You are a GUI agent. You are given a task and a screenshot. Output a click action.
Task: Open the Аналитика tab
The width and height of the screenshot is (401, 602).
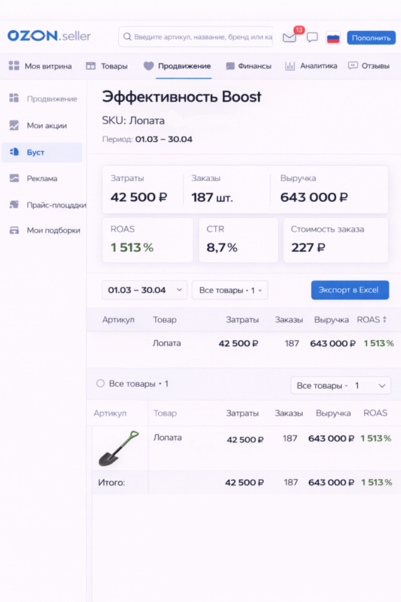point(311,66)
